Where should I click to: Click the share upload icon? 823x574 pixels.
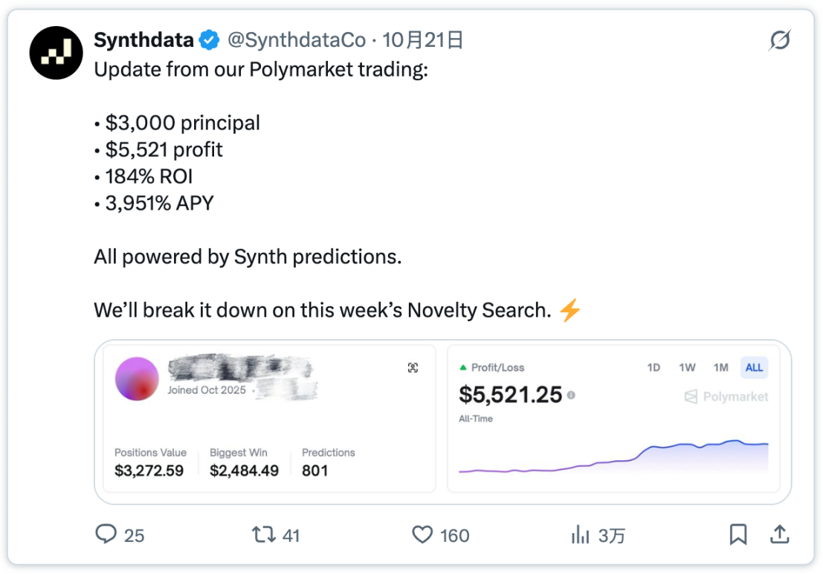(x=779, y=535)
